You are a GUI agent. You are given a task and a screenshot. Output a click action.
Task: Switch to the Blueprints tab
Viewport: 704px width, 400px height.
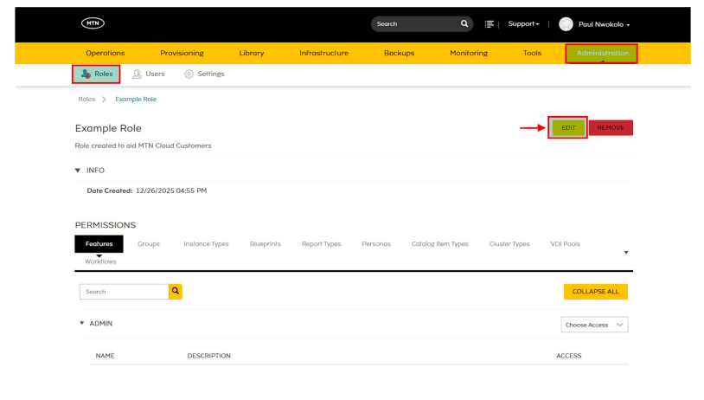(266, 243)
